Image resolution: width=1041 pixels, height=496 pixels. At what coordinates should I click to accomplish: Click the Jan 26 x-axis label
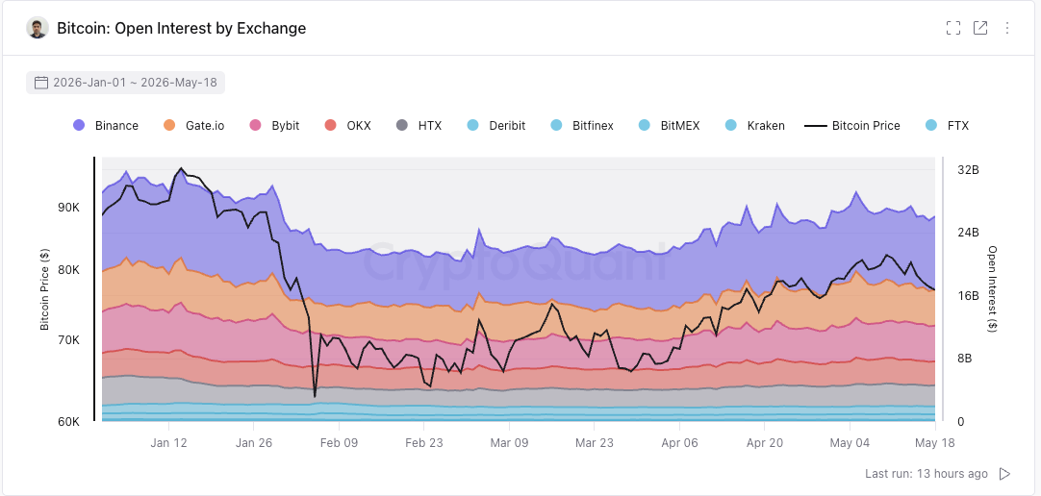pos(253,442)
